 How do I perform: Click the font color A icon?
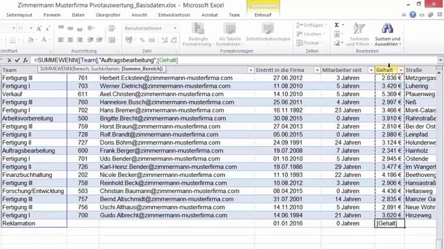tap(44, 40)
